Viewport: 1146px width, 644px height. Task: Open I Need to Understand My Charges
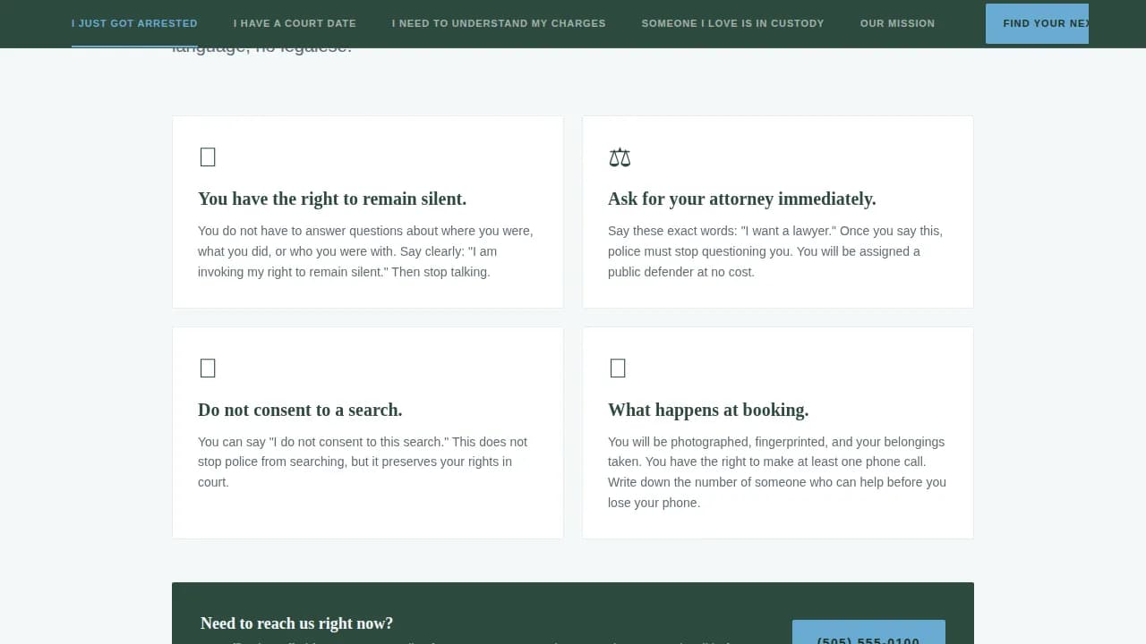[499, 23]
